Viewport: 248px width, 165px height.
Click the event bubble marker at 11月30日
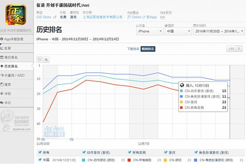43,139
